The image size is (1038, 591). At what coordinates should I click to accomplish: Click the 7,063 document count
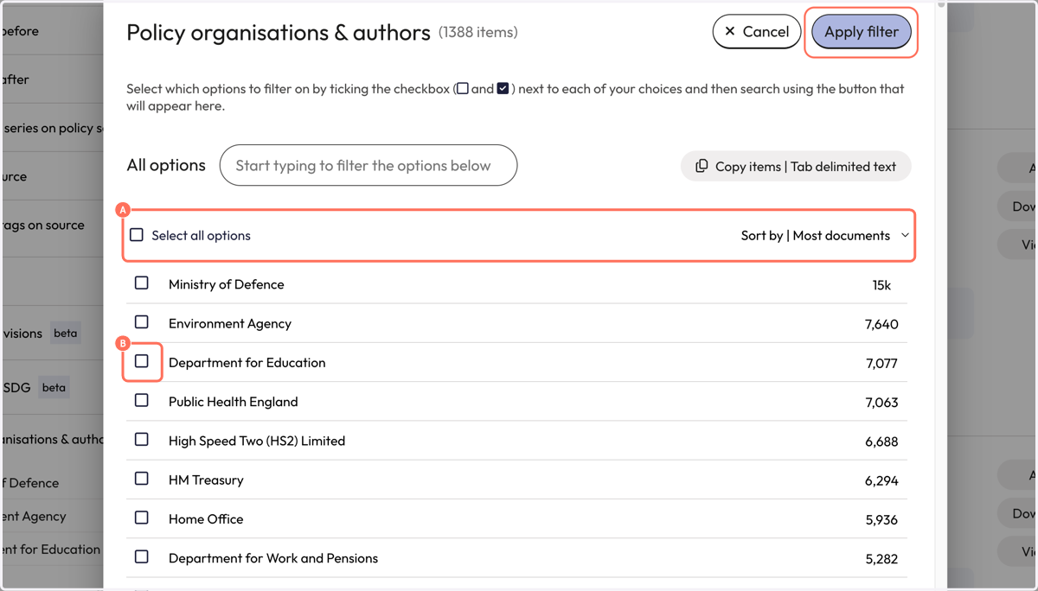pos(881,403)
